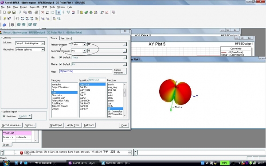Switch to the Families tab
Image resolution: width=266 pixels, height=166 pixels.
point(66,39)
